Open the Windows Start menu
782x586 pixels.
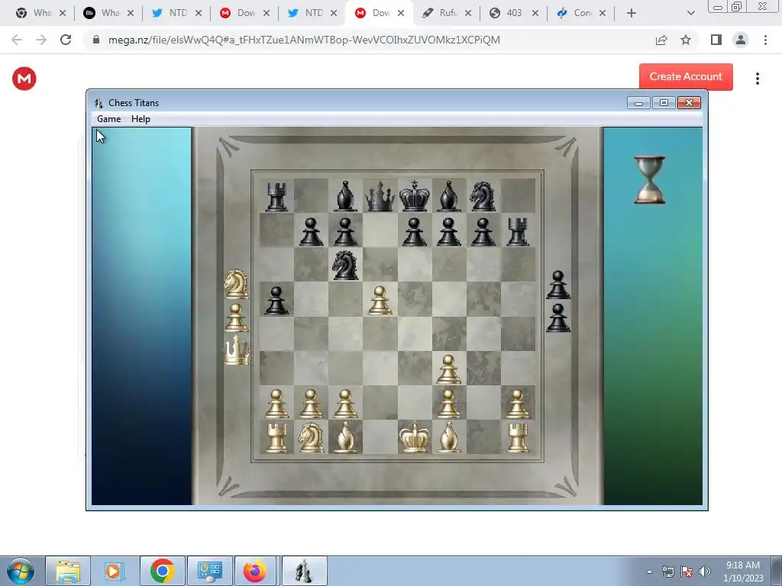tap(21, 571)
